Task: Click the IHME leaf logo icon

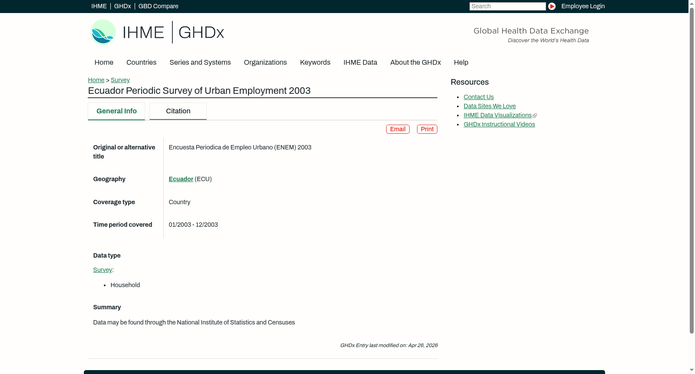Action: pyautogui.click(x=103, y=32)
